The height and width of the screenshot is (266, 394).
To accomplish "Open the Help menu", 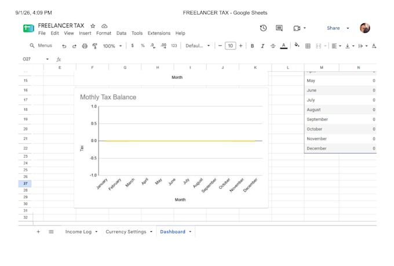I will pyautogui.click(x=180, y=33).
